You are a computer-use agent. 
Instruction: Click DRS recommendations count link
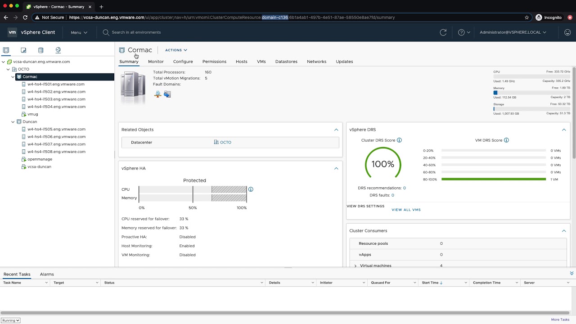click(405, 188)
